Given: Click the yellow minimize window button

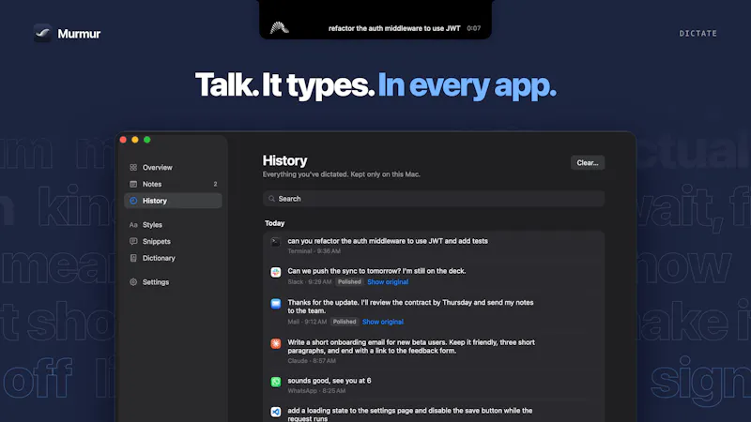Looking at the screenshot, I should tap(135, 140).
